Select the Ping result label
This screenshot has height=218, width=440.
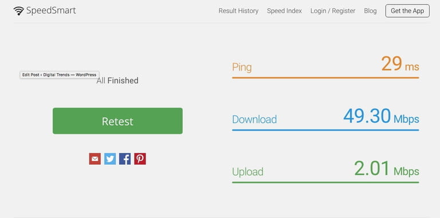(242, 68)
